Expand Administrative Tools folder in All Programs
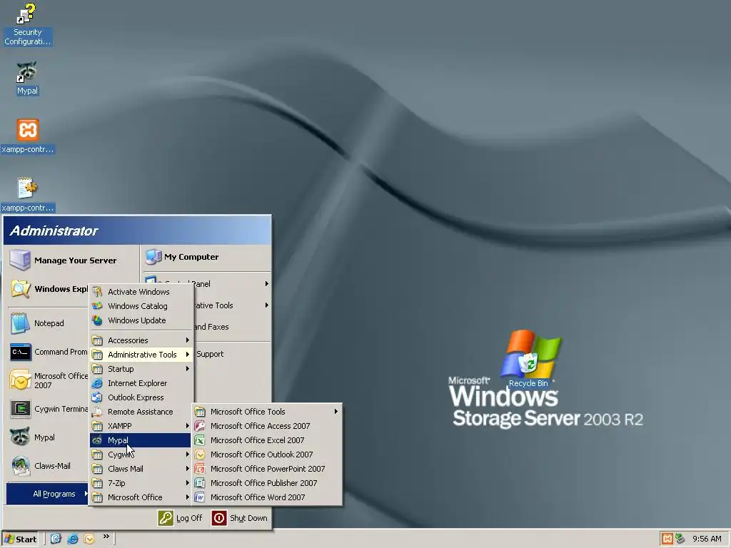 (141, 355)
